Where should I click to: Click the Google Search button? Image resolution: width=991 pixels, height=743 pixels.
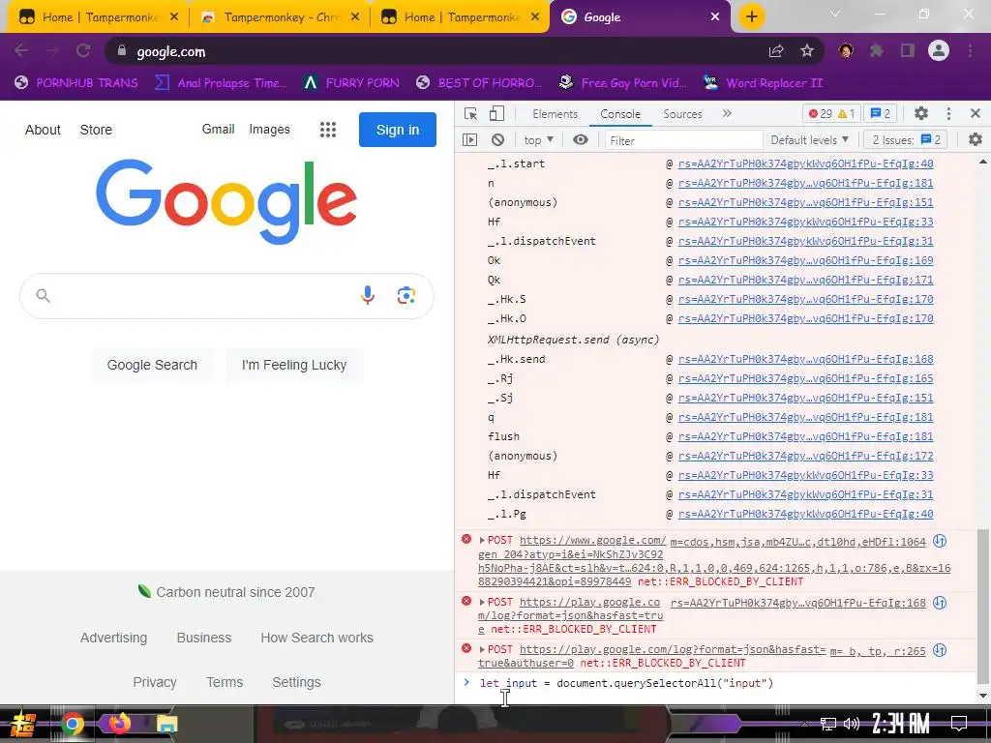click(152, 365)
